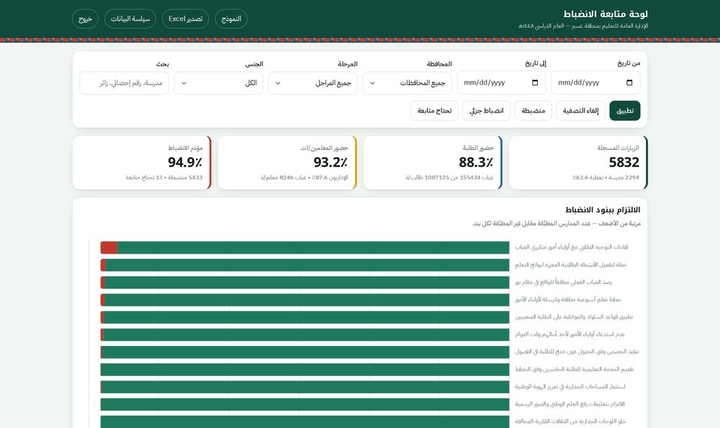Viewport: 720px width, 428px height.
Task: Click the حضور الطلبة value 88.3٪
Action: tap(476, 162)
